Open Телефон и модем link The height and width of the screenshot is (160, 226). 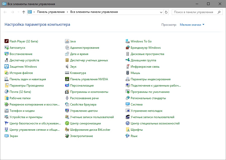tap(22, 111)
